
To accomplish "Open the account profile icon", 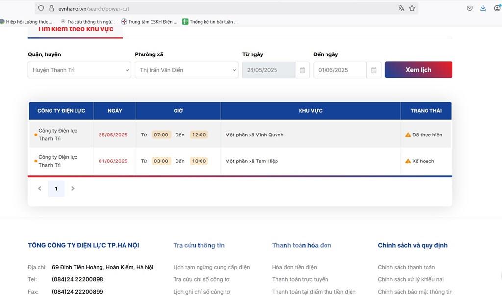I will click(497, 8).
